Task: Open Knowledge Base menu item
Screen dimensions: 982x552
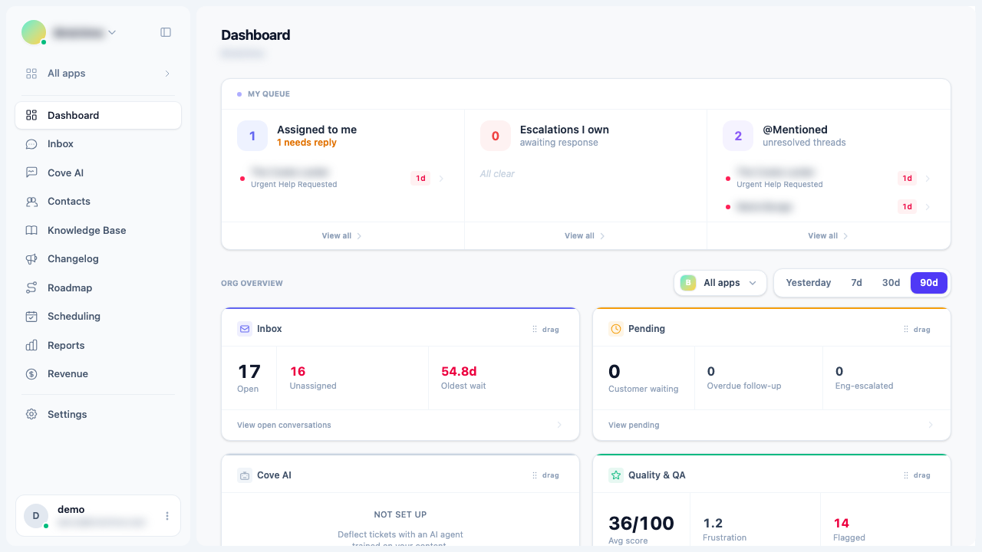Action: point(98,230)
